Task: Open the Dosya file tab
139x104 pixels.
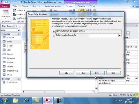Action: (5, 6)
